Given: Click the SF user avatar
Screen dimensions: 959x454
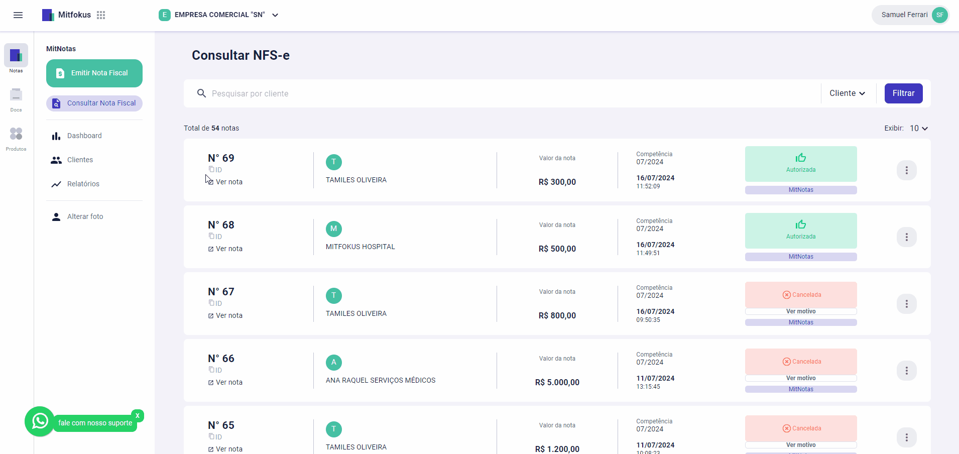Looking at the screenshot, I should (939, 15).
